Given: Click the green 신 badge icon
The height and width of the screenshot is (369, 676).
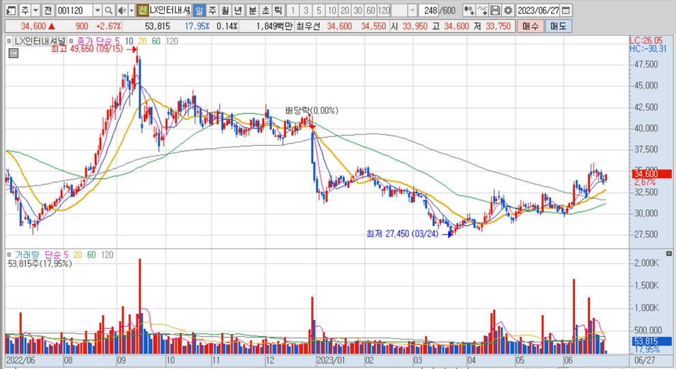Looking at the screenshot, I should click(x=142, y=11).
